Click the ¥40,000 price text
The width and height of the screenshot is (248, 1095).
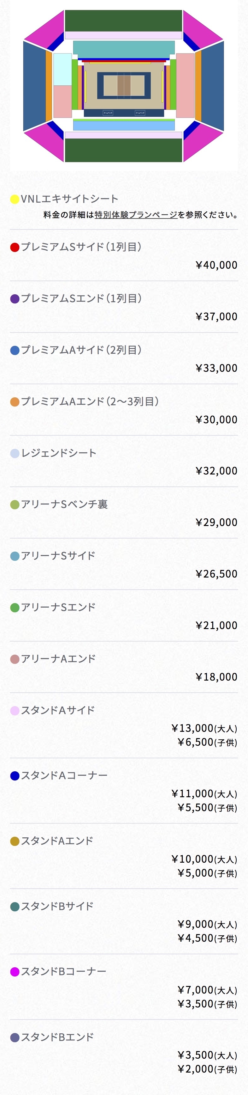pyautogui.click(x=217, y=265)
